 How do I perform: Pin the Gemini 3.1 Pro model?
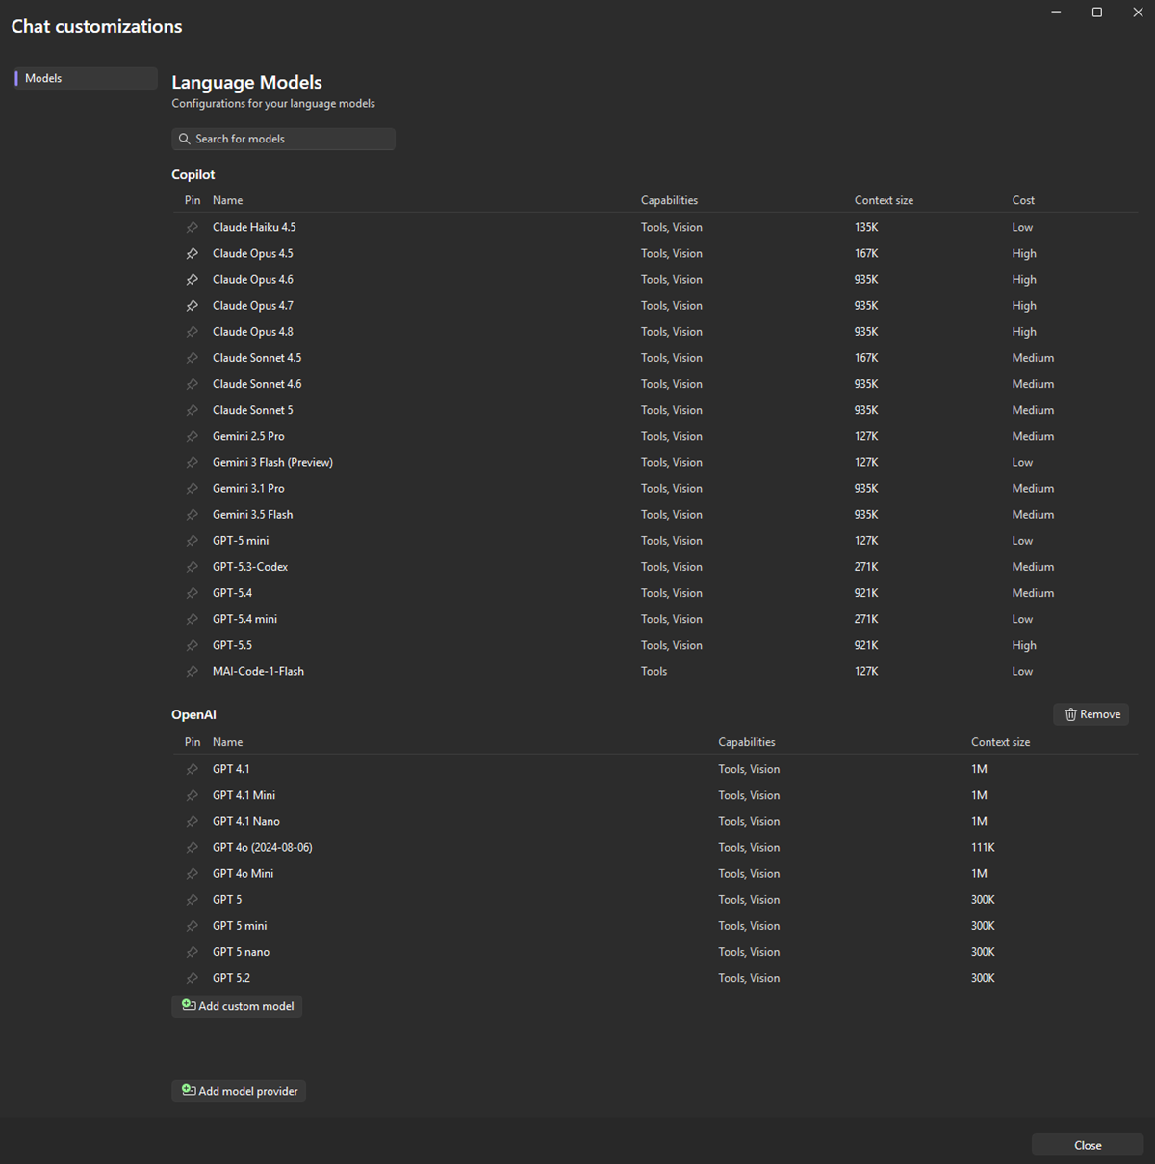click(192, 489)
